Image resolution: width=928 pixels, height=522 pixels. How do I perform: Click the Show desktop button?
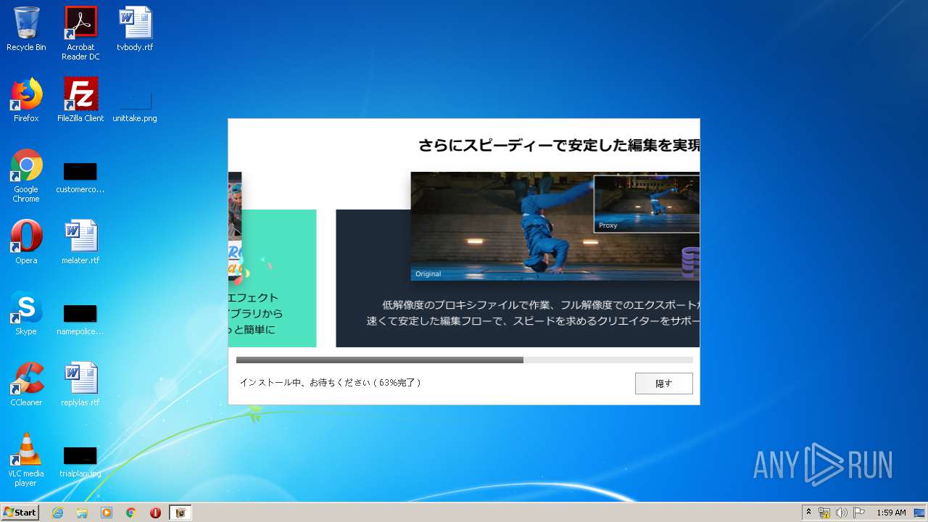click(x=921, y=513)
